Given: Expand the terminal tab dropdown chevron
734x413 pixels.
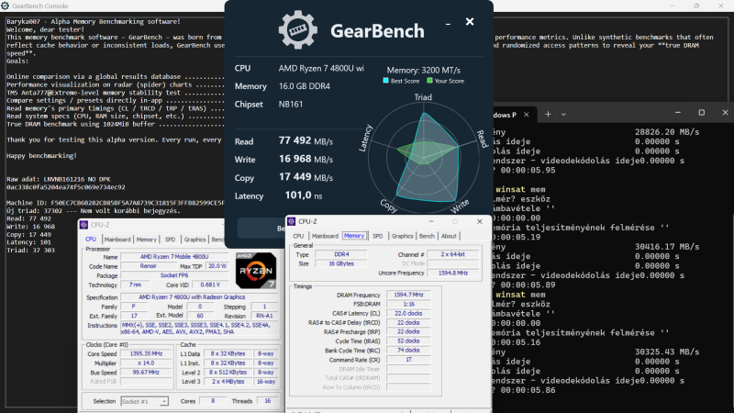Looking at the screenshot, I should [x=563, y=114].
